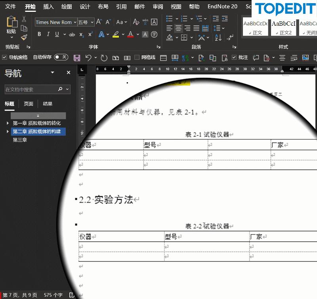This screenshot has height=299, width=317.
Task: Align text left
Action: pos(169,28)
